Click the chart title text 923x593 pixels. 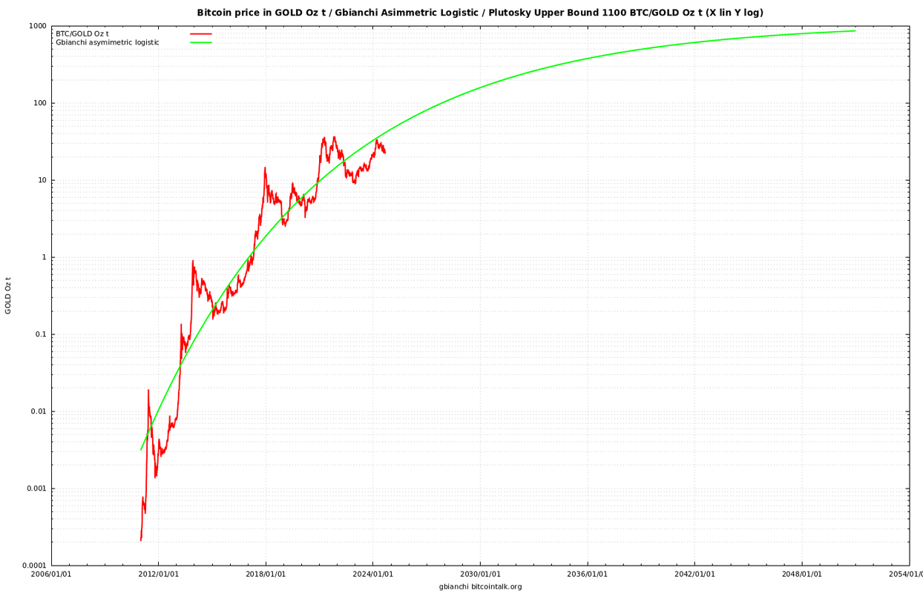coord(480,13)
